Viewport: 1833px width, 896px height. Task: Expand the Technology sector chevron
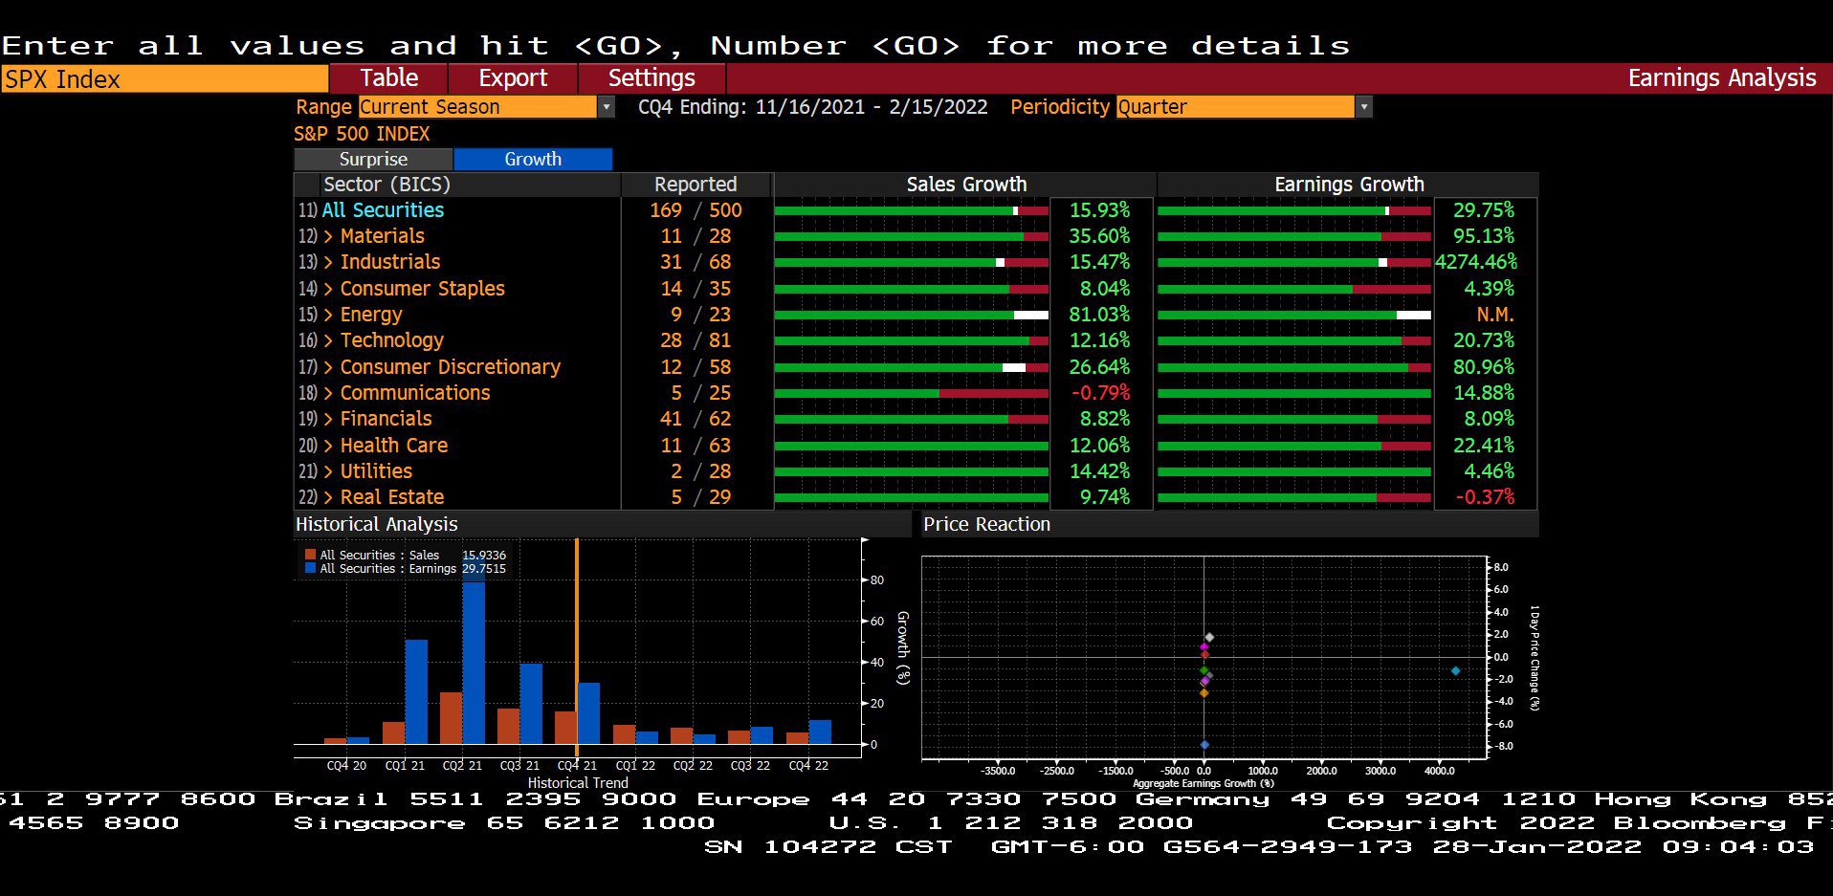pyautogui.click(x=328, y=340)
